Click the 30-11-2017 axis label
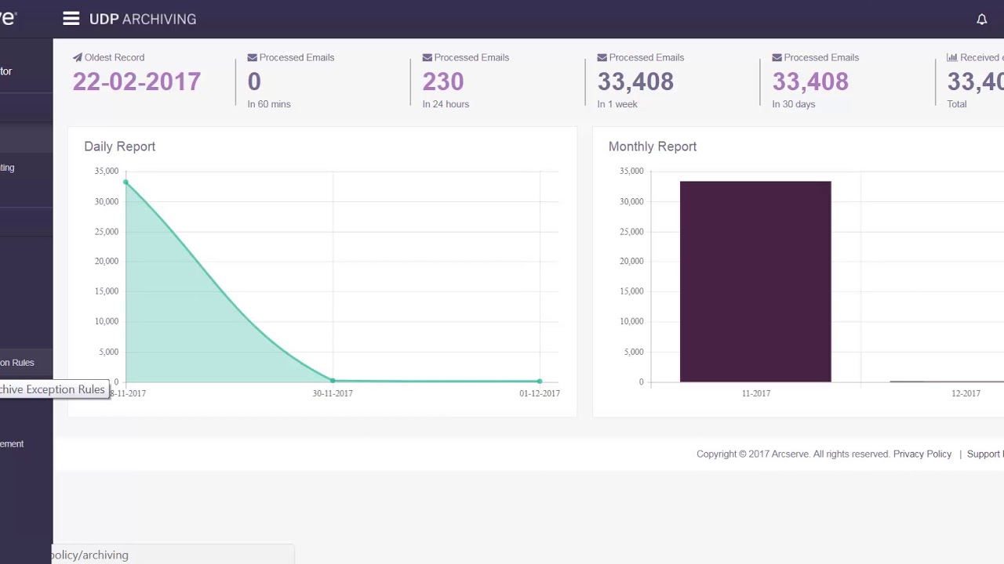 coord(333,393)
